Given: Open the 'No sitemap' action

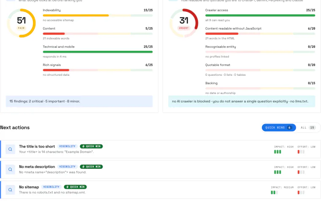Looking at the screenshot, I should tap(160, 190).
